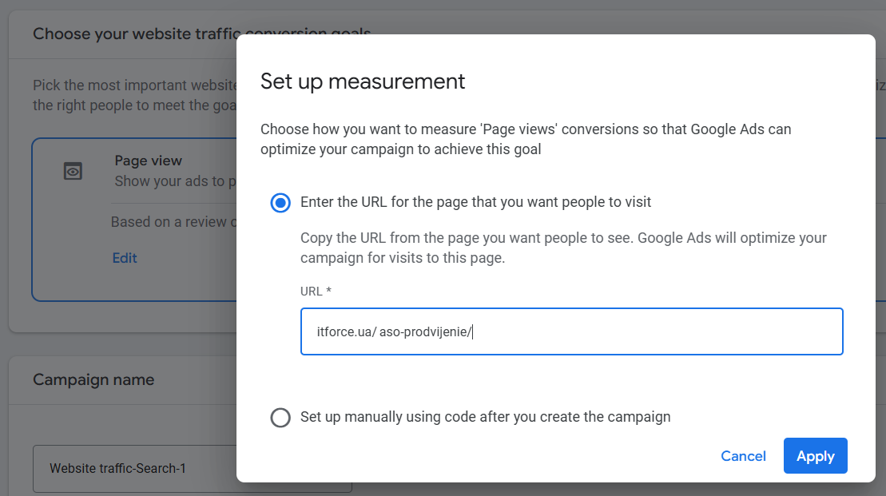Click the Page view eye icon
The image size is (886, 496).
click(x=73, y=170)
